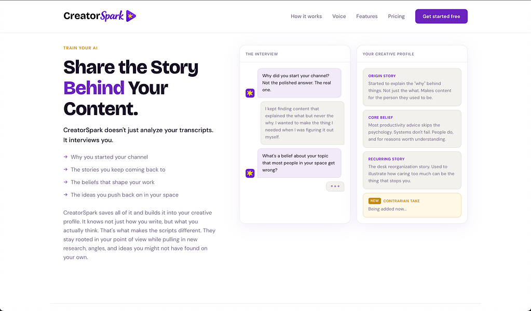The width and height of the screenshot is (531, 311).
Task: Click the 'Being added now...' text
Action: coord(387,209)
